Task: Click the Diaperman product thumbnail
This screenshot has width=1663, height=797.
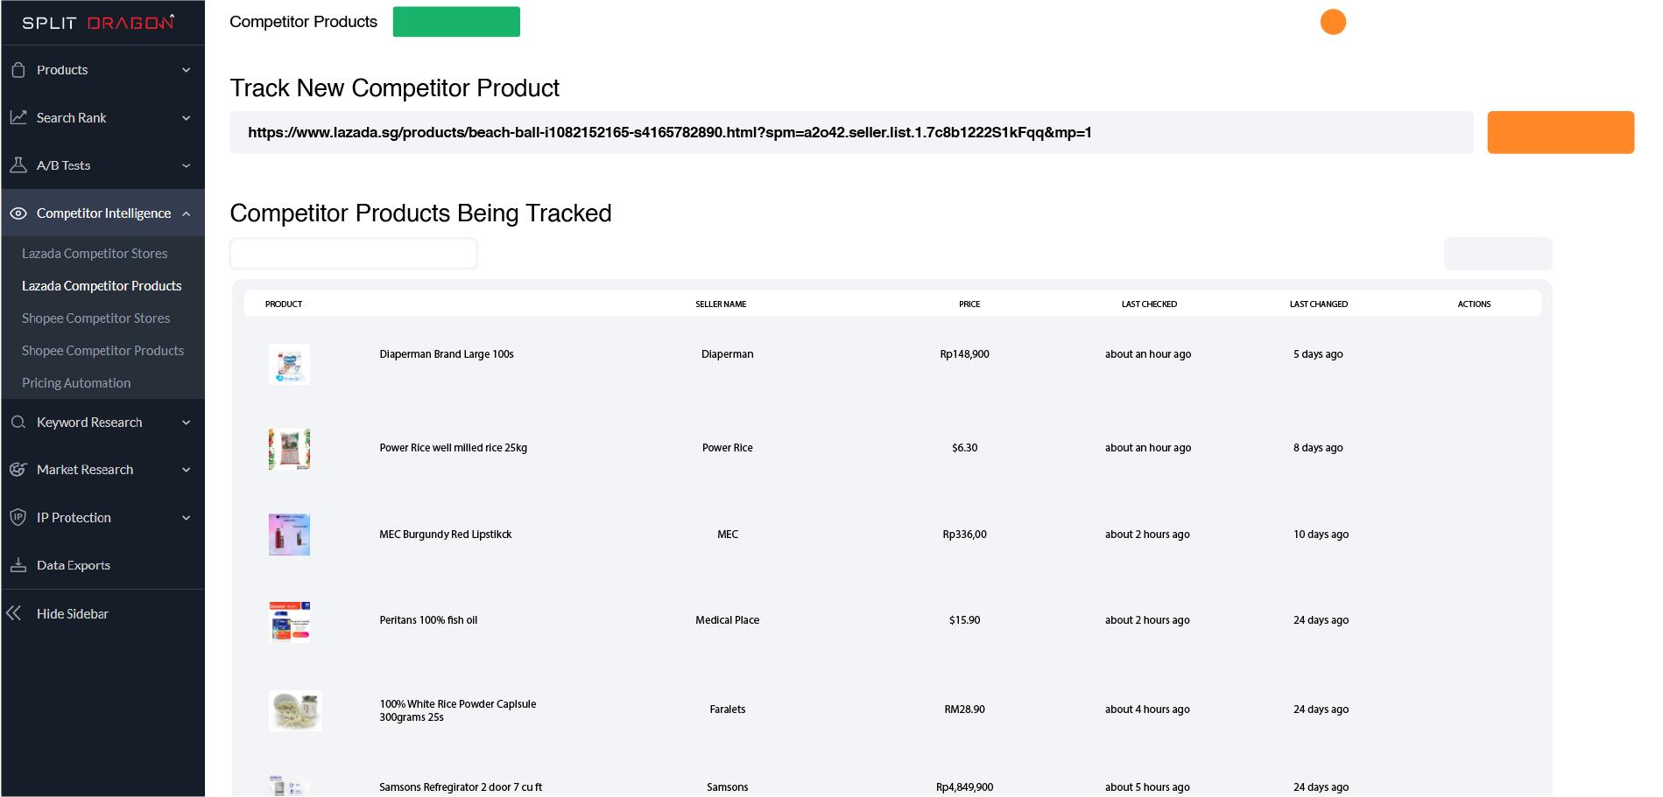Action: click(289, 364)
